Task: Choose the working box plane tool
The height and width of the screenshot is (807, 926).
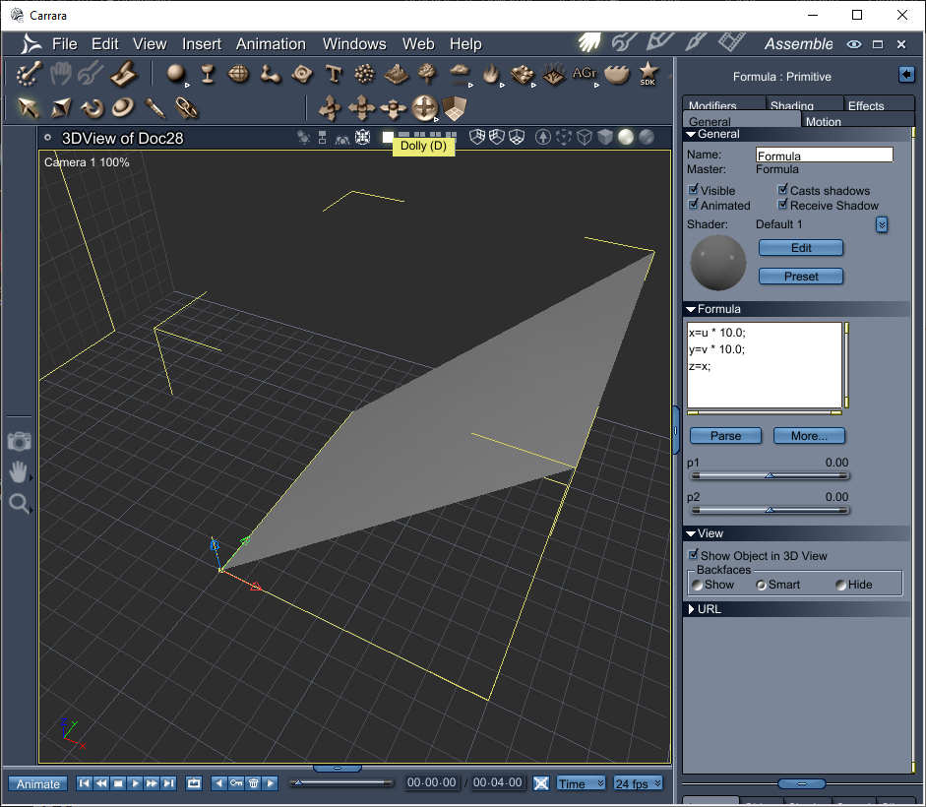Action: pos(455,108)
